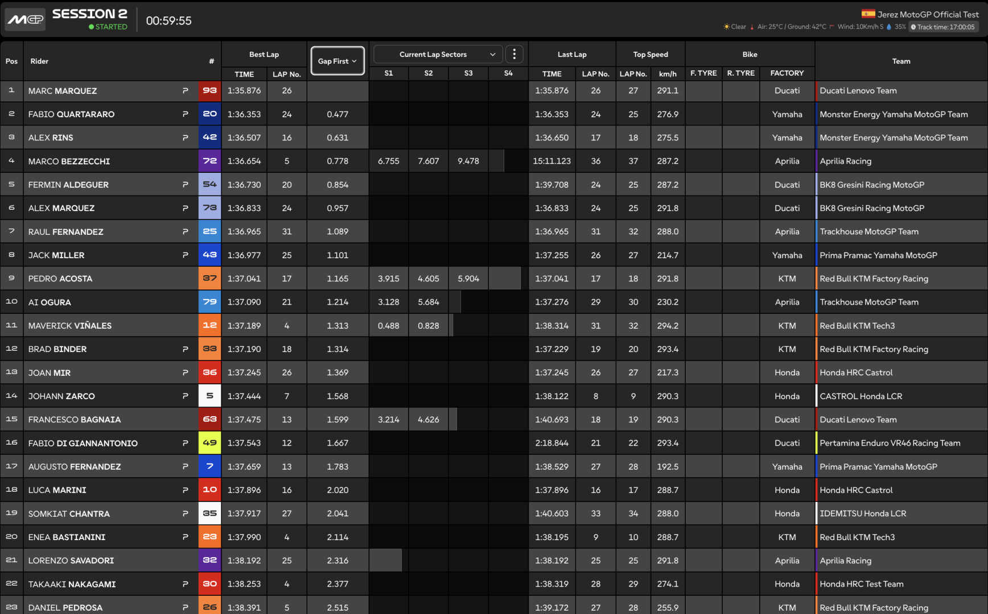Click Raul Fernandez pit status icon

coord(185,232)
